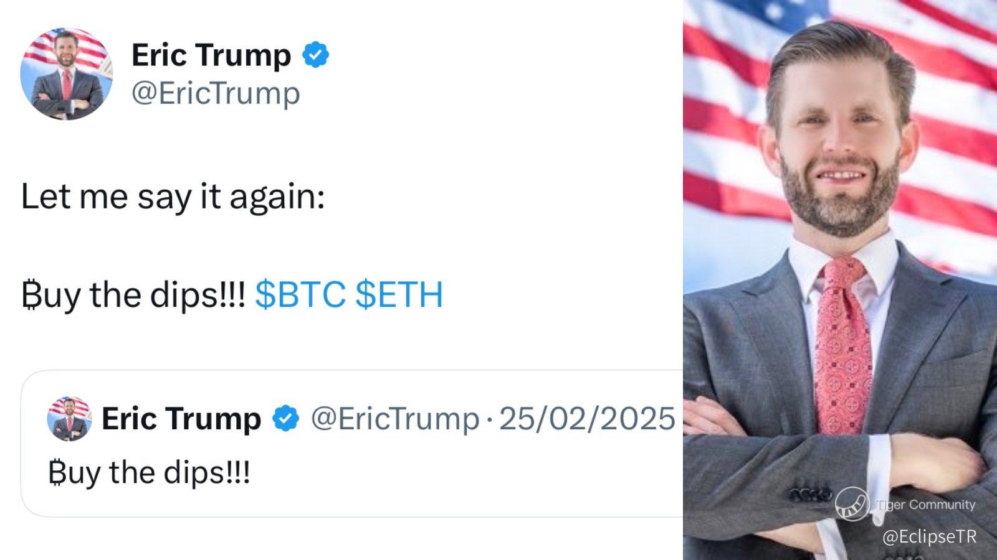Click the verified badge in quoted tweet
This screenshot has height=560, width=997.
286,418
